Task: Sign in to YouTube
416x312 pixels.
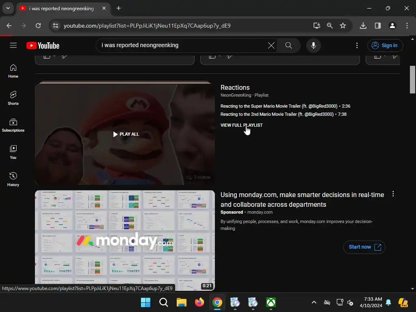Action: point(385,45)
